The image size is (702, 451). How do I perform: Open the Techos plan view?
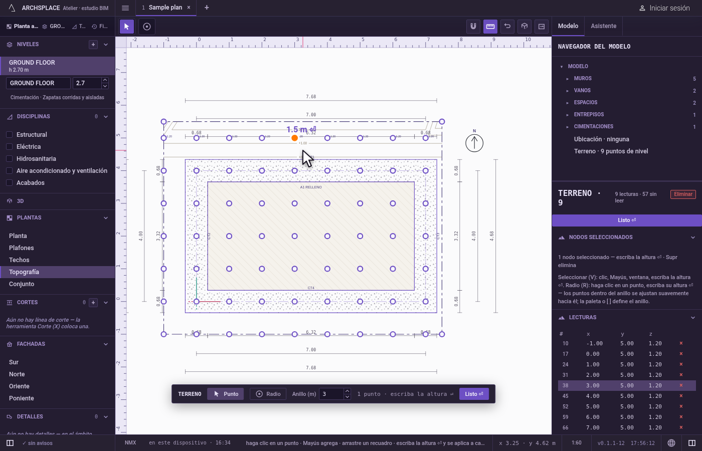[19, 260]
